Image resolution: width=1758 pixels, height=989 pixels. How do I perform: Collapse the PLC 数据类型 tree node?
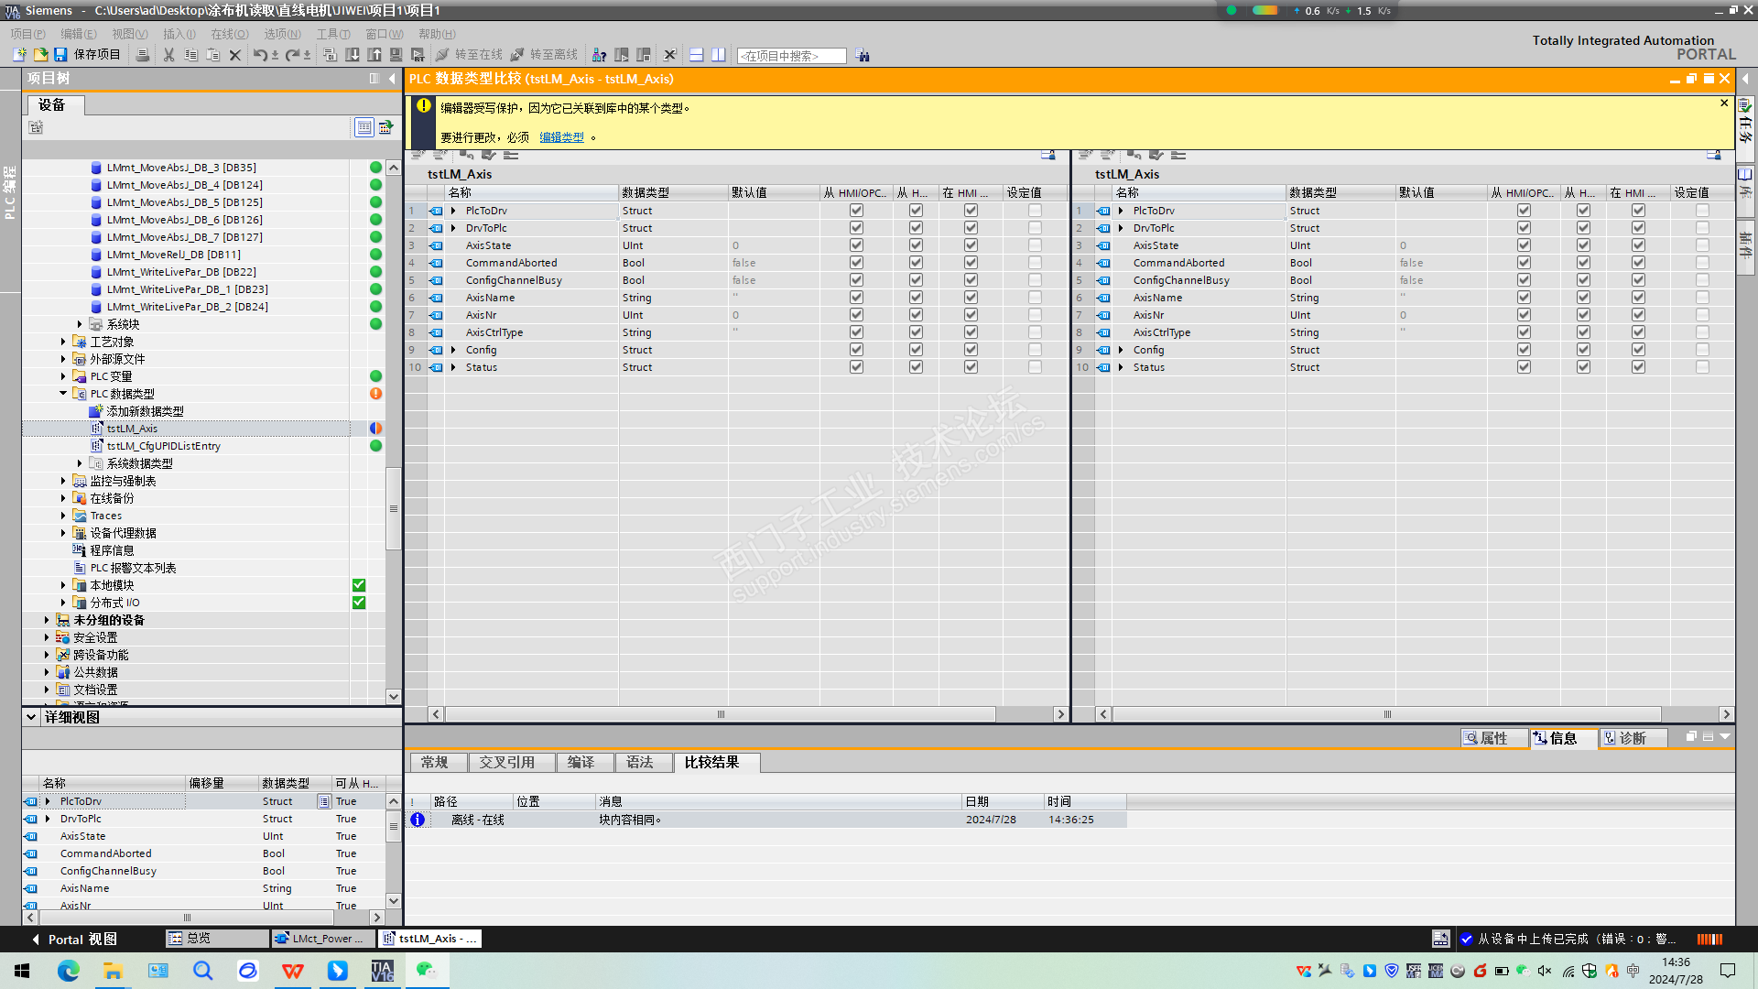63,394
